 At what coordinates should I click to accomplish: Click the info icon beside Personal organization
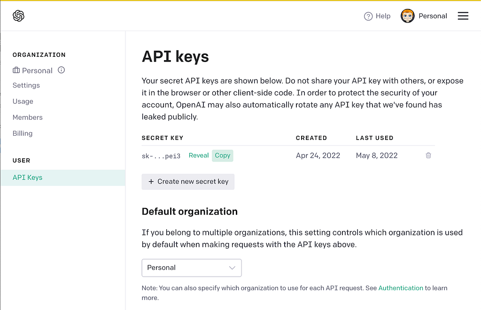pyautogui.click(x=62, y=70)
